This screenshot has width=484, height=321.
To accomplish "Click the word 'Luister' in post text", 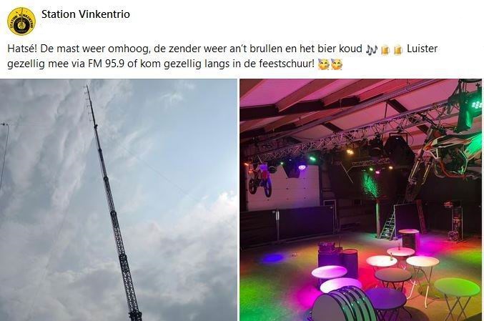I will point(422,49).
